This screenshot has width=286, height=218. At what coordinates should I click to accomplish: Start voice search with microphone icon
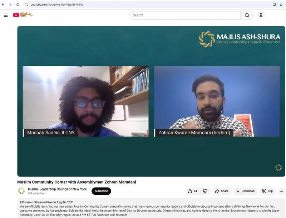[261, 15]
